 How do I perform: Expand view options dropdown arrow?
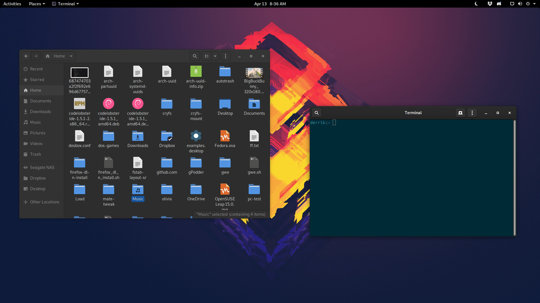pos(215,56)
